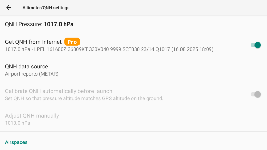
Task: Select the Get QNH from Internet label
Action: tap(33, 42)
